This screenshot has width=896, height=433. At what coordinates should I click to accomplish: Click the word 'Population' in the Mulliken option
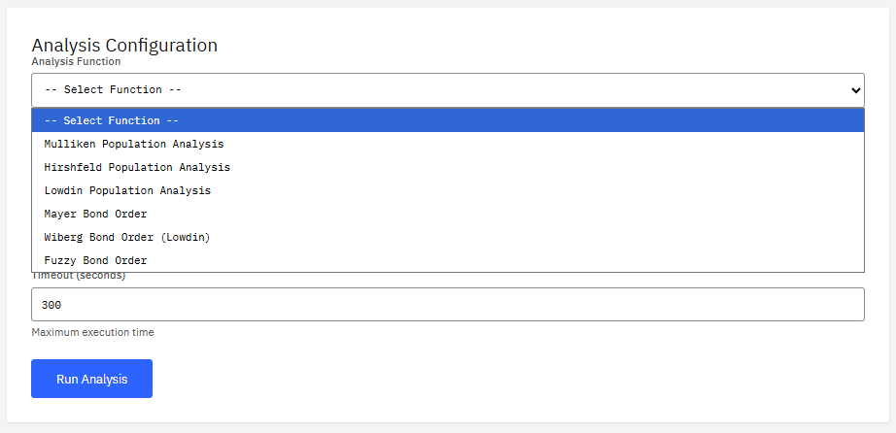click(134, 144)
